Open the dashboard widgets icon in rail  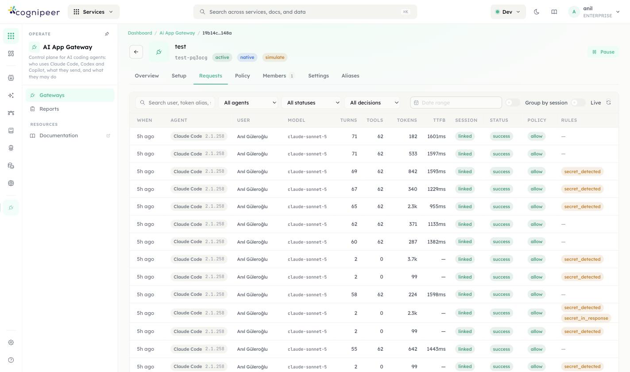pyautogui.click(x=11, y=54)
